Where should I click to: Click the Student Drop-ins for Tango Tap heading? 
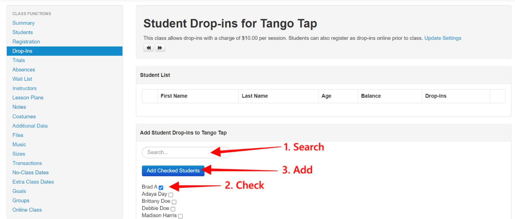tap(230, 24)
